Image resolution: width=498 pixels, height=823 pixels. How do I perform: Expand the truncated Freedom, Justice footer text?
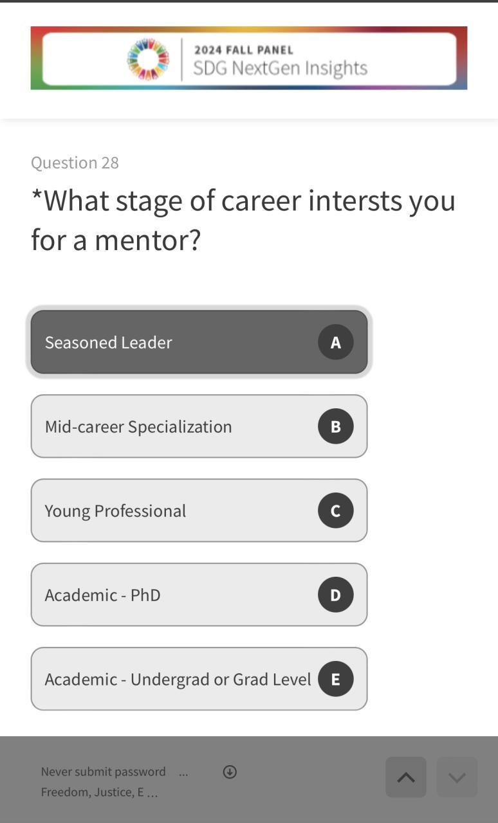(x=99, y=792)
